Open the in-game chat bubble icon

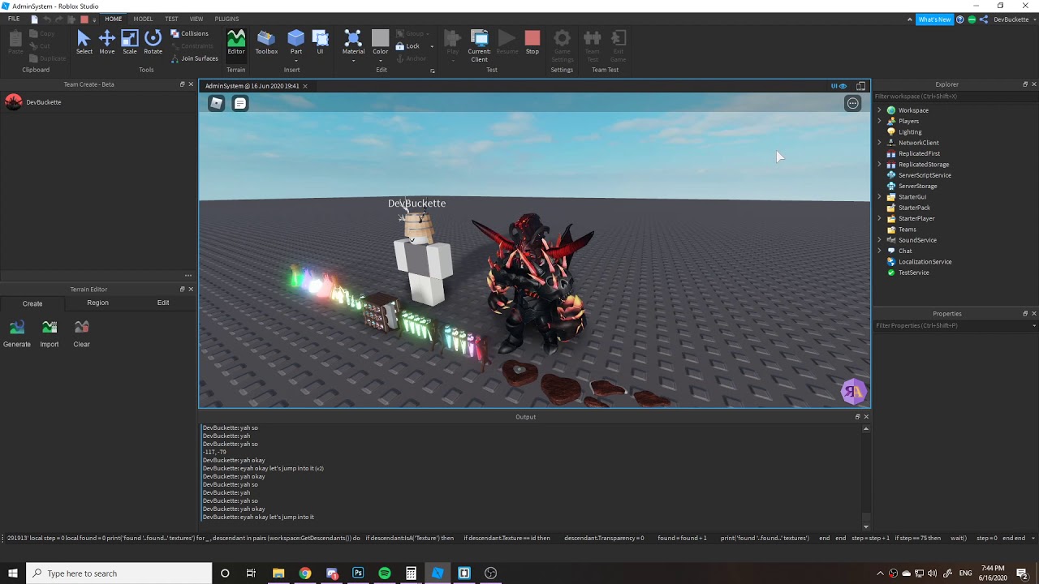click(240, 103)
